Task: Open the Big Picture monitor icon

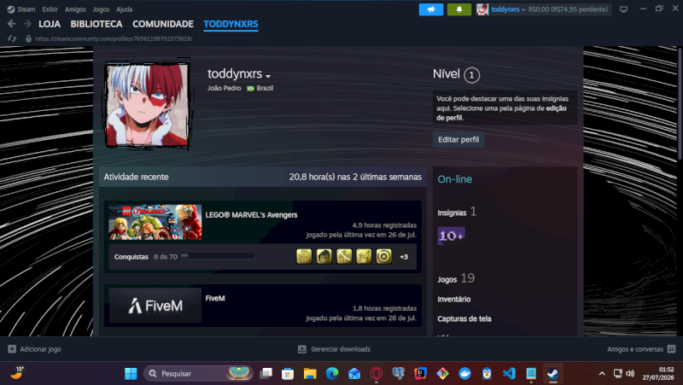Action: tap(624, 9)
